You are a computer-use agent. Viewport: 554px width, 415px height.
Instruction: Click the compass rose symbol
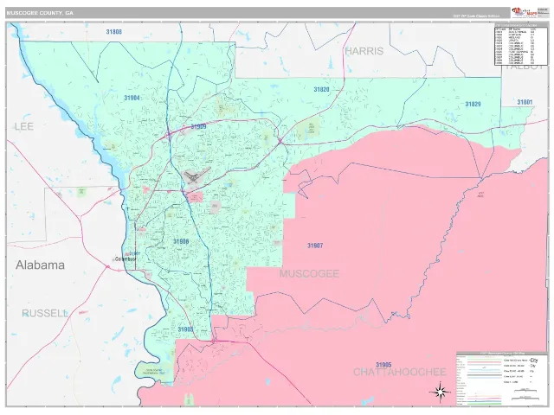[x=440, y=392]
